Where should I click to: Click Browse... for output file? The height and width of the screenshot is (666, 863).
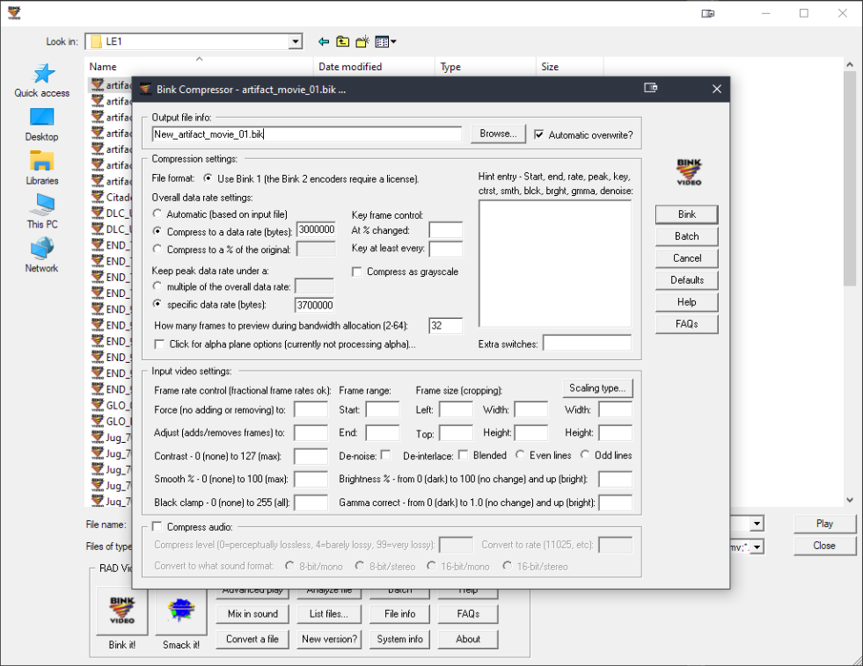498,134
